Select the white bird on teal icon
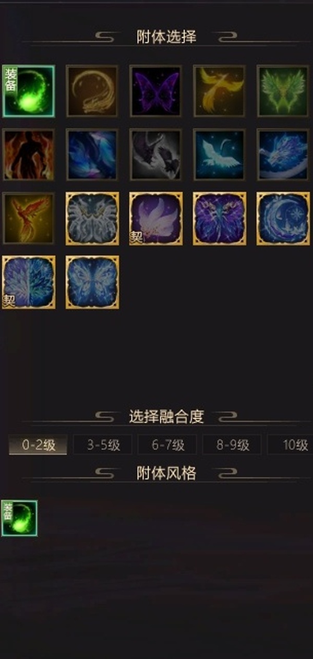This screenshot has height=659, width=313. click(x=219, y=154)
